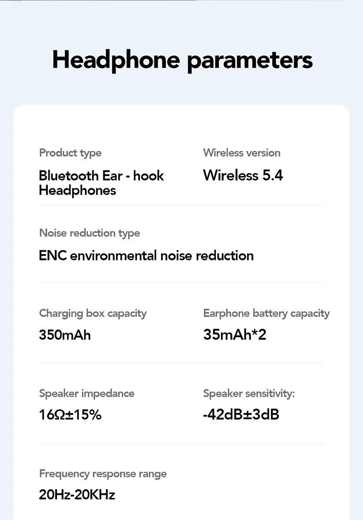
Task: Select the 'Charging box capacity' label
Action: (93, 314)
